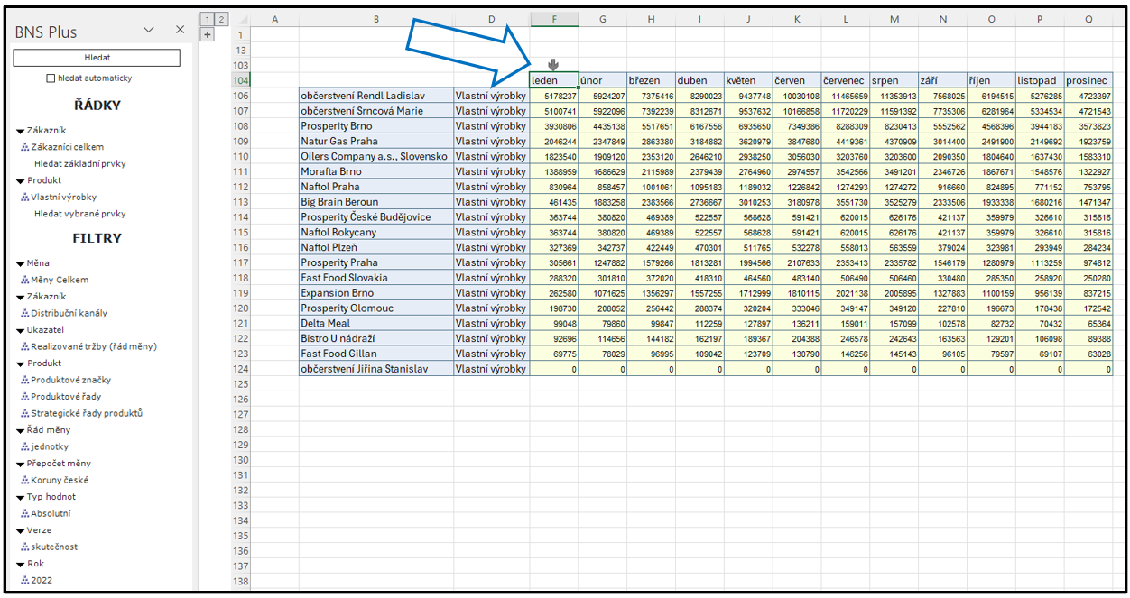Select cell Morafta Brno
This screenshot has height=598, width=1130.
[x=375, y=171]
